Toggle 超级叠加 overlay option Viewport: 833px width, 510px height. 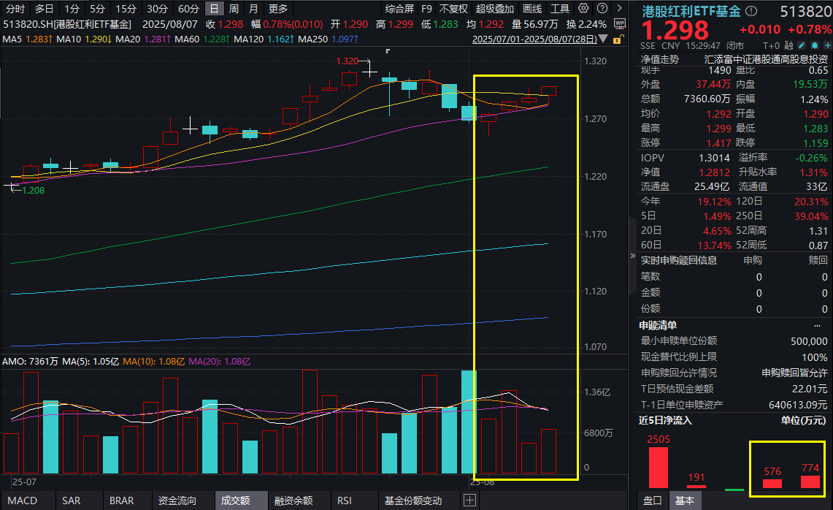[494, 9]
